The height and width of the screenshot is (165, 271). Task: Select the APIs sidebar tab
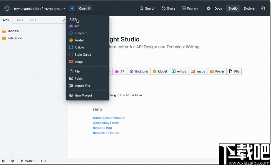coord(6,20)
